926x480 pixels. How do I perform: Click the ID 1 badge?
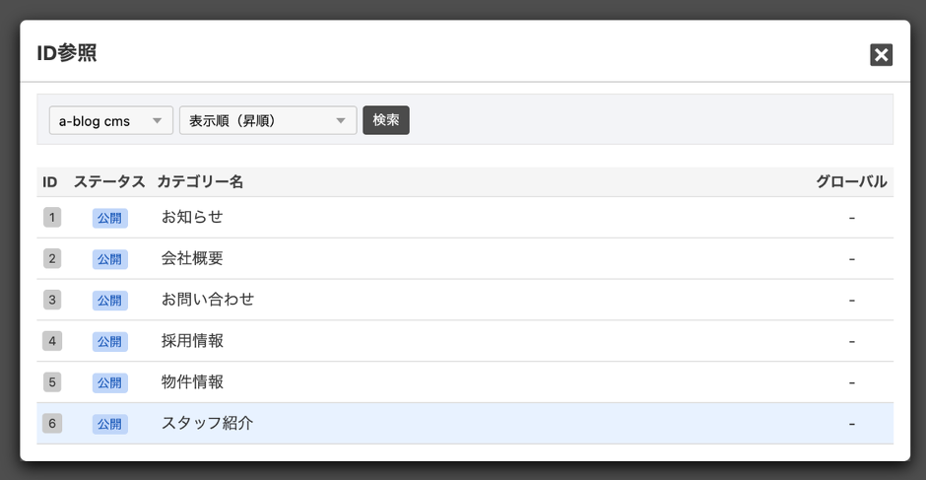click(52, 217)
